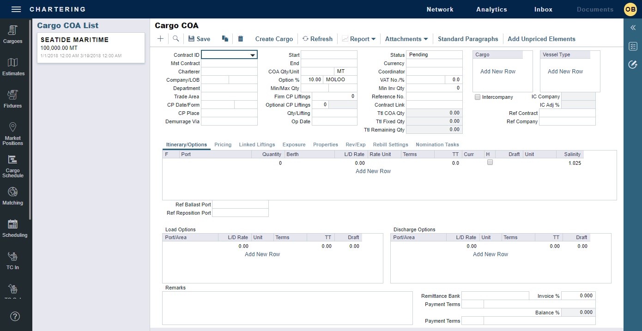The image size is (642, 331).
Task: Open Cargo Schedule in the sidebar
Action: click(x=12, y=166)
